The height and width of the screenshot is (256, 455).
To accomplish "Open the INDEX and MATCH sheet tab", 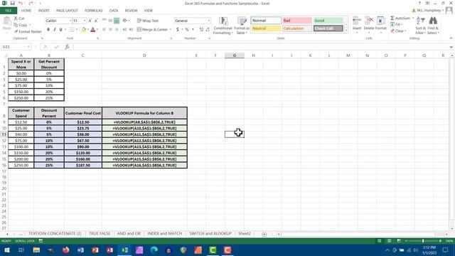I will [164, 234].
